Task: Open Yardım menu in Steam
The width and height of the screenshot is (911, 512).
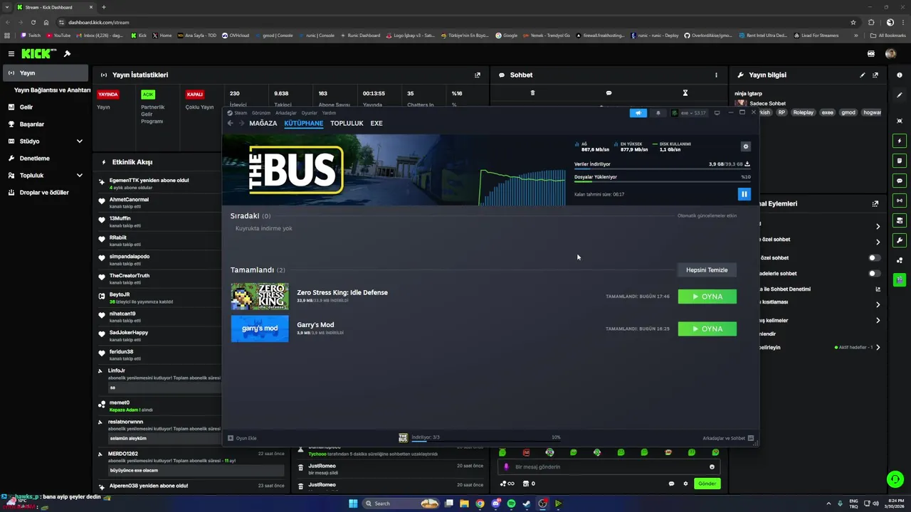Action: click(x=329, y=113)
